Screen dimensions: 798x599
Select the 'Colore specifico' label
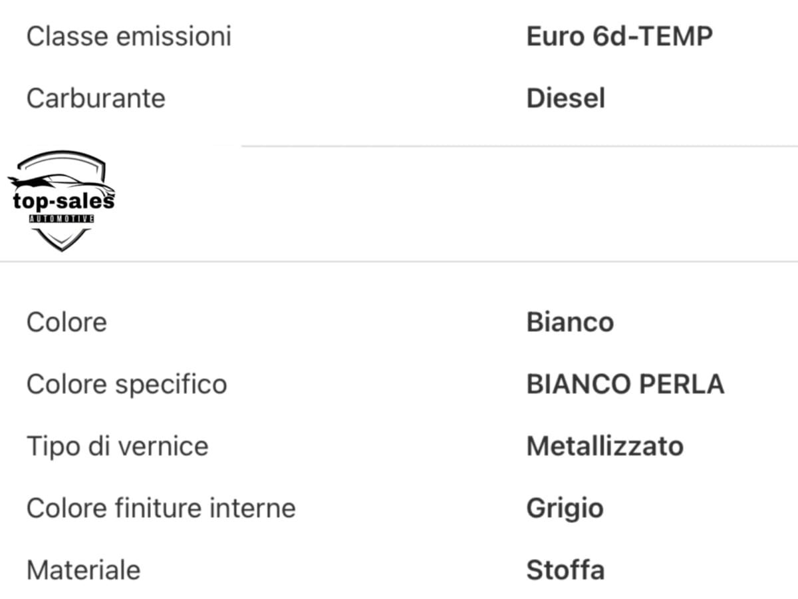[126, 384]
